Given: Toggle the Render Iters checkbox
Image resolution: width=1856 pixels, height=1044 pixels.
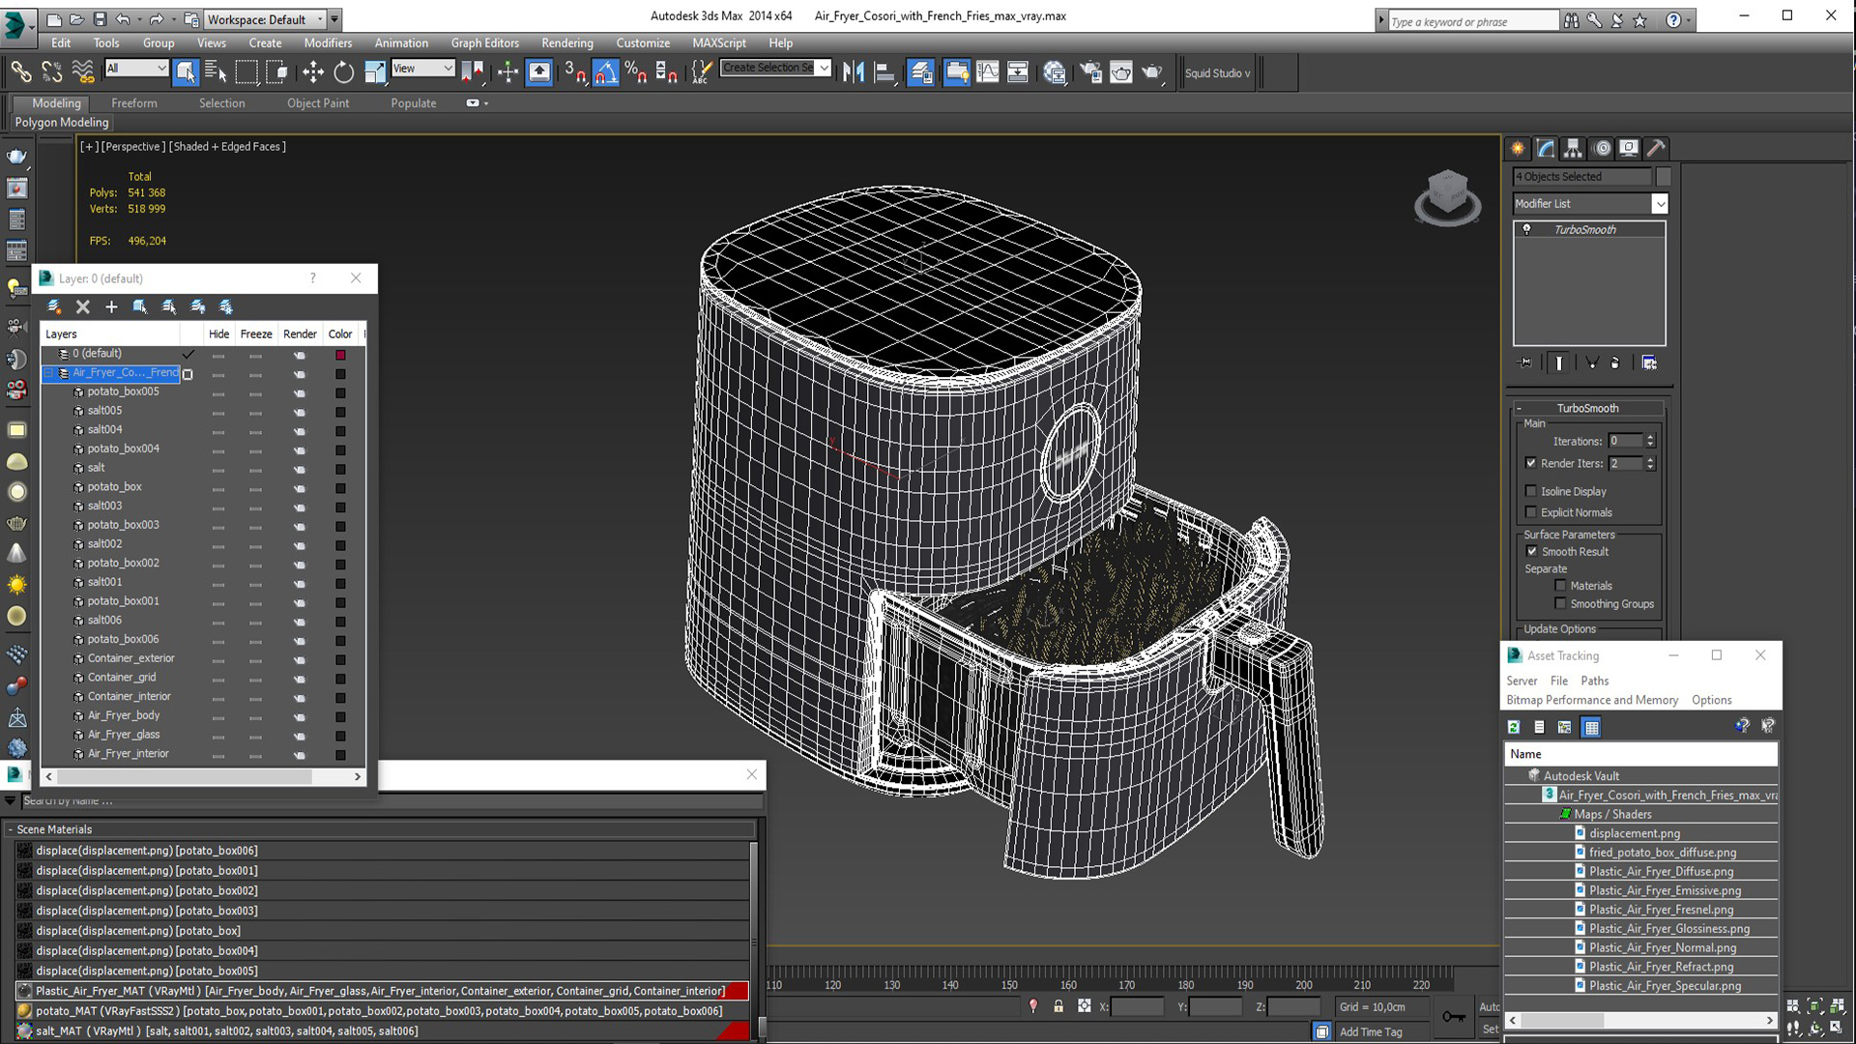Looking at the screenshot, I should tap(1530, 463).
